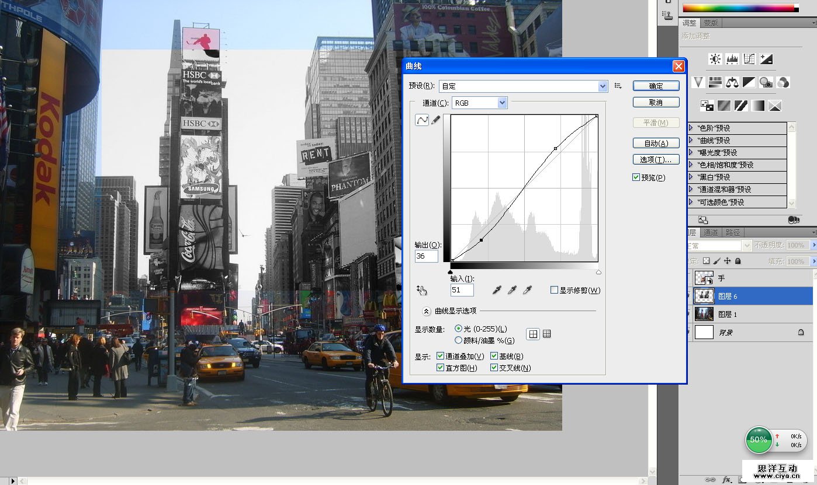Select the curve point editing tool
The image size is (817, 485).
tap(422, 120)
